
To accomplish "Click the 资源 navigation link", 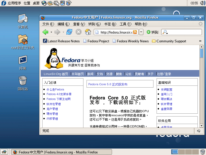I will (x=109, y=74).
